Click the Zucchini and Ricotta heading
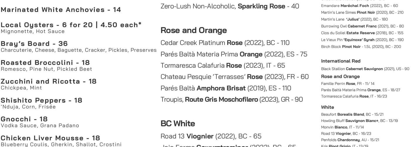 coord(48,81)
